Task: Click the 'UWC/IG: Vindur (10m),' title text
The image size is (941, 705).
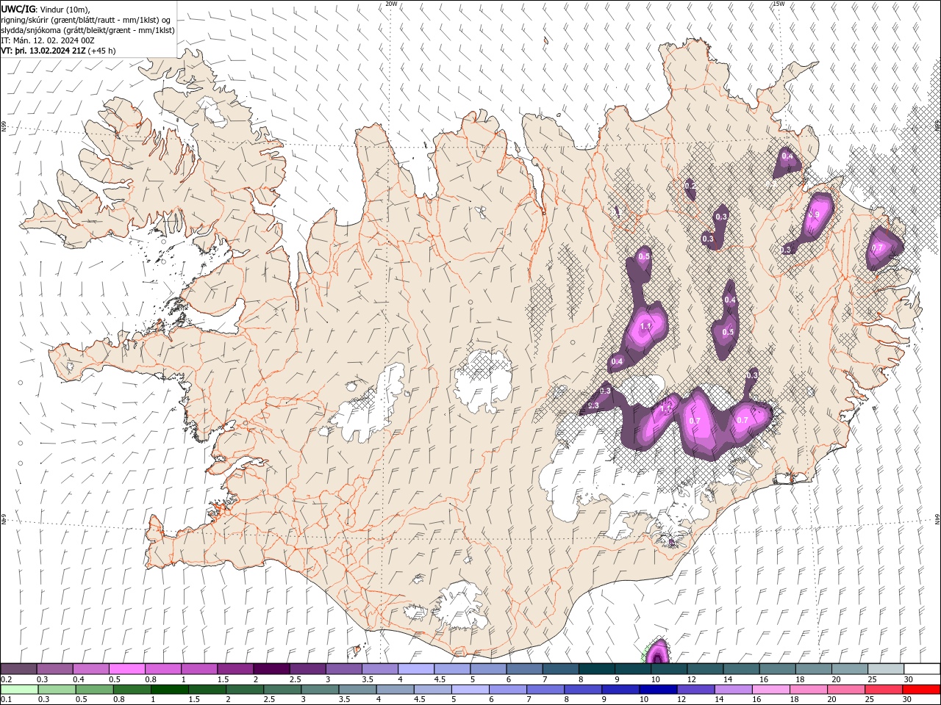Action: click(x=46, y=9)
